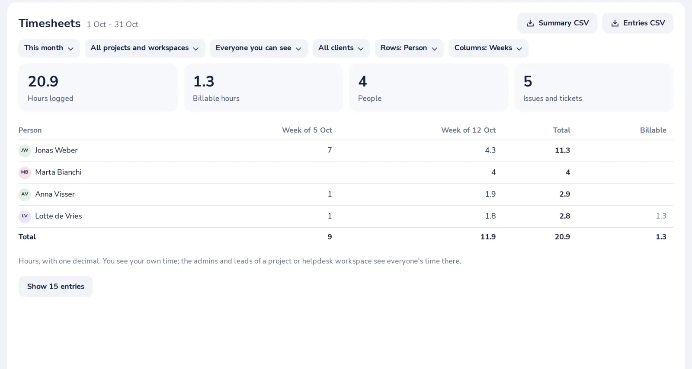Image resolution: width=692 pixels, height=369 pixels.
Task: Select the name Lotte de Vries
Action: tap(58, 216)
